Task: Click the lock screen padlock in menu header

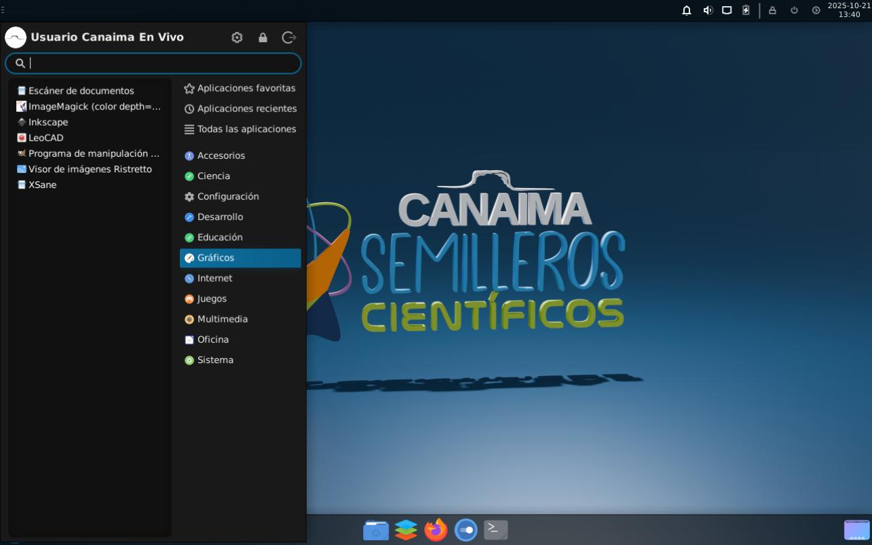Action: coord(263,37)
